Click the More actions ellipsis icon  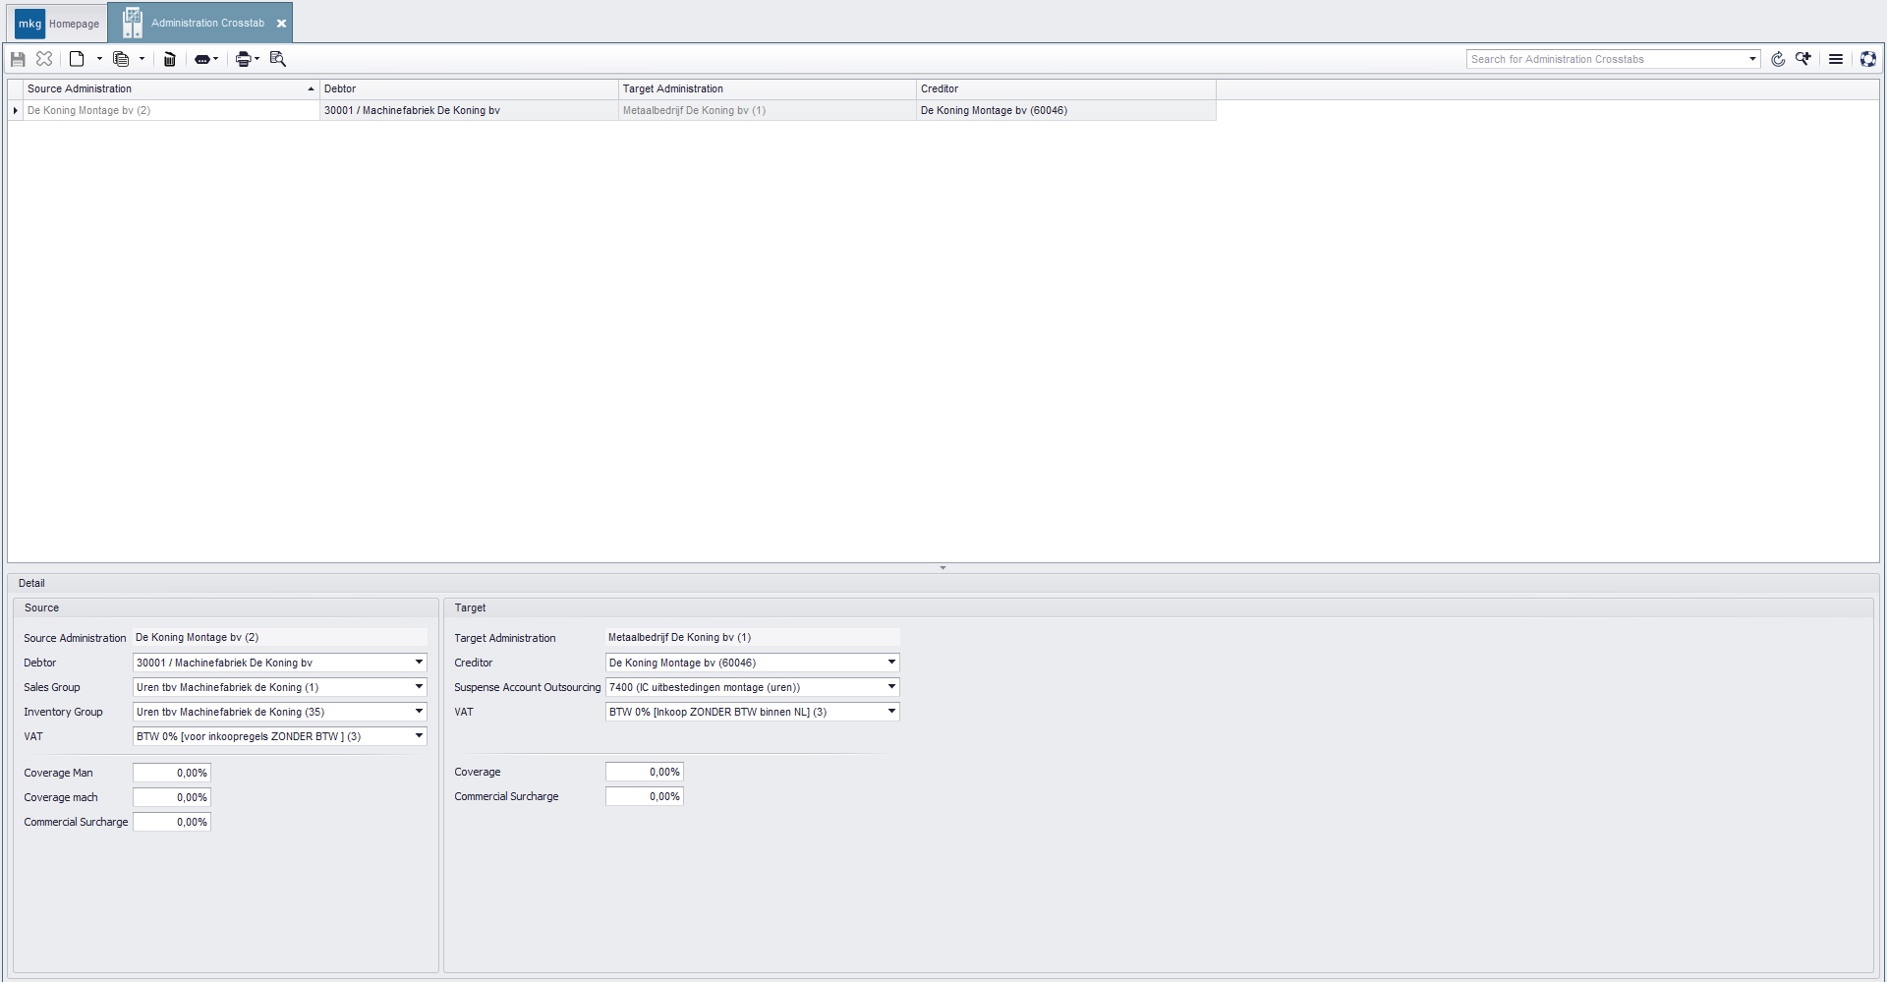coord(202,59)
